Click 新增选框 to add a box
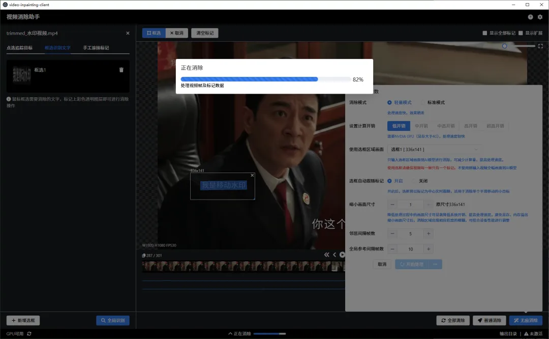The width and height of the screenshot is (549, 339). click(23, 320)
